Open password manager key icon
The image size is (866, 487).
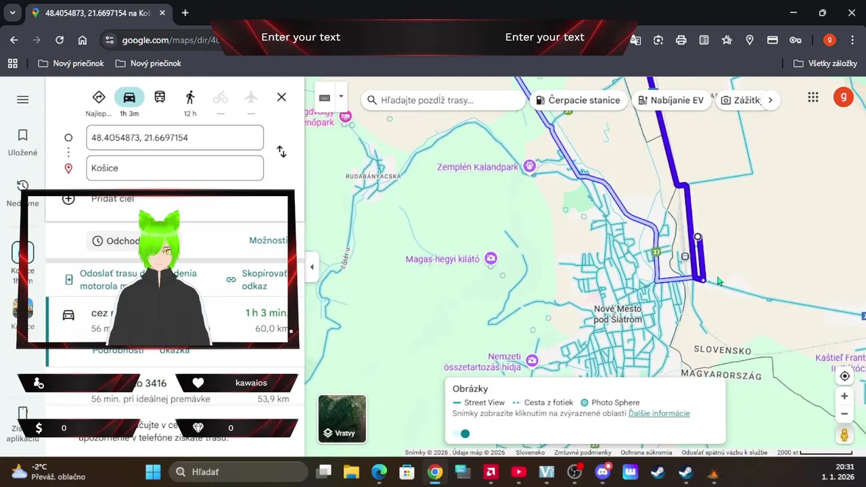(x=796, y=40)
